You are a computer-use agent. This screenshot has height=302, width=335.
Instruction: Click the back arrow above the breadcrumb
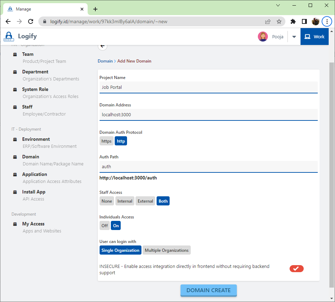click(x=102, y=46)
